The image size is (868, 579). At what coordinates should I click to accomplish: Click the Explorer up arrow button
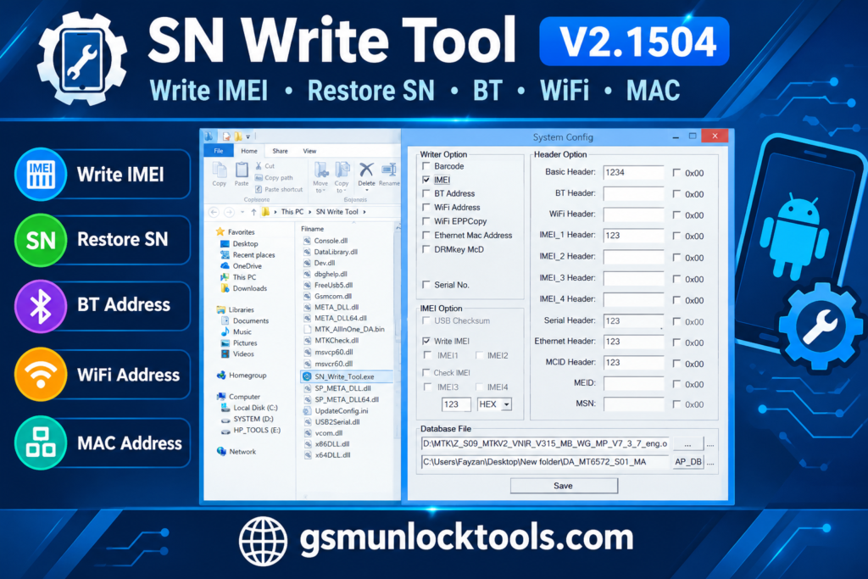[x=253, y=212]
